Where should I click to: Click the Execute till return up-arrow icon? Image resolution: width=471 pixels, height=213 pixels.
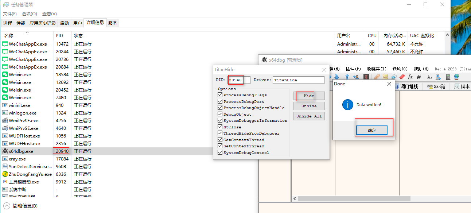point(347,77)
